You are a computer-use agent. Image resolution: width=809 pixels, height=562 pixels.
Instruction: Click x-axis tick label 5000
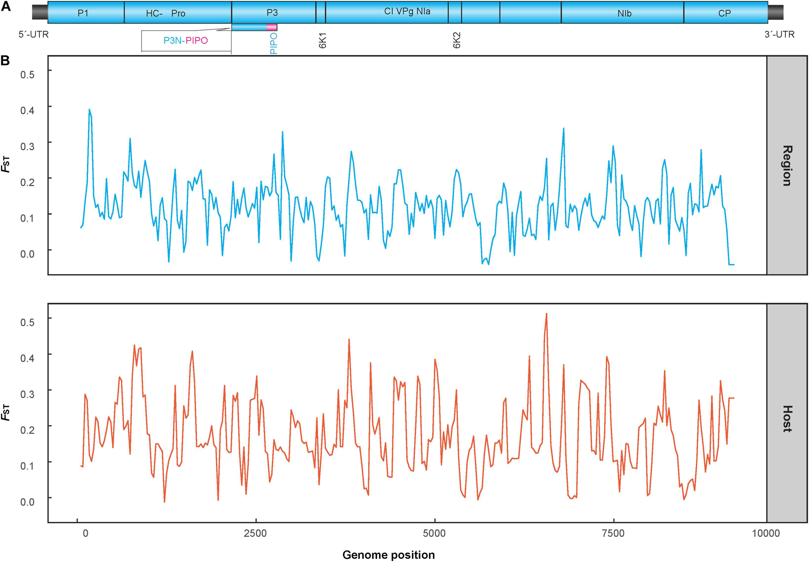click(434, 533)
